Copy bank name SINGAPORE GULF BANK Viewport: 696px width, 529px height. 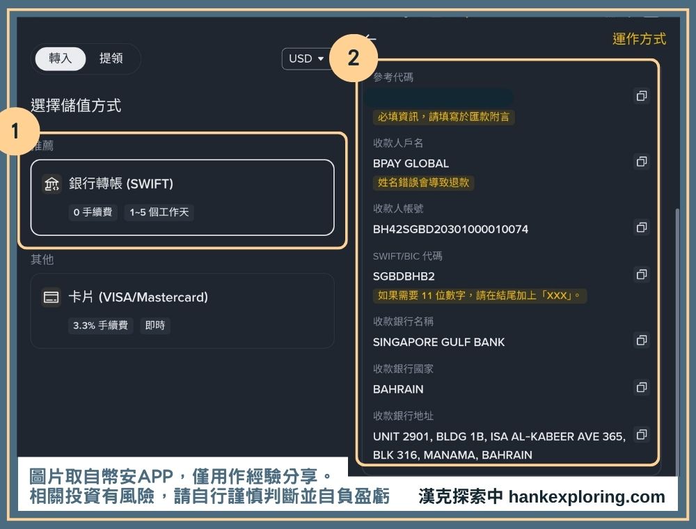tap(641, 340)
